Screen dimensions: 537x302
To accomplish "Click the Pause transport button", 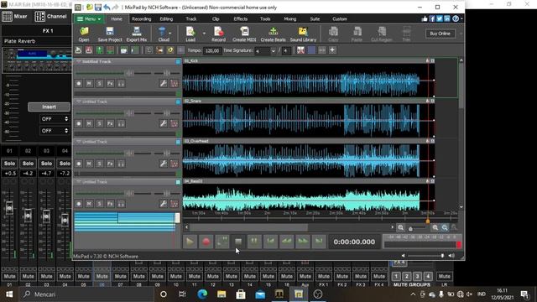I will point(254,242).
